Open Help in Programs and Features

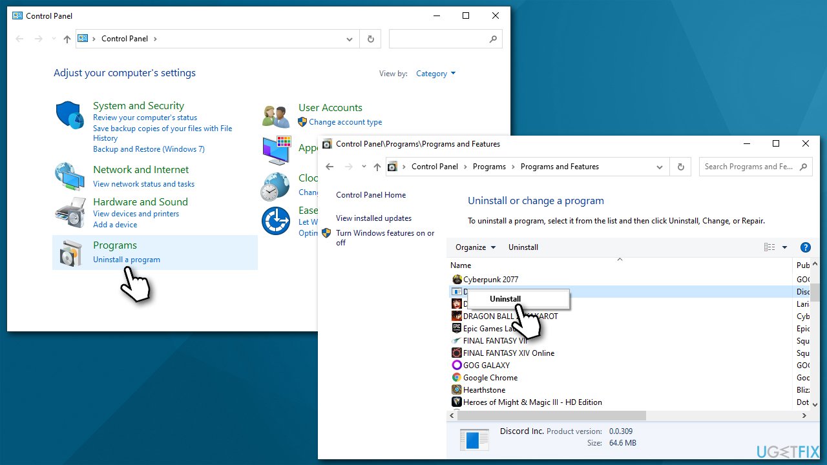pos(805,247)
